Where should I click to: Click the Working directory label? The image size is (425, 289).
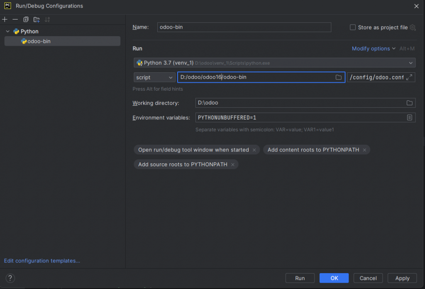click(x=156, y=103)
